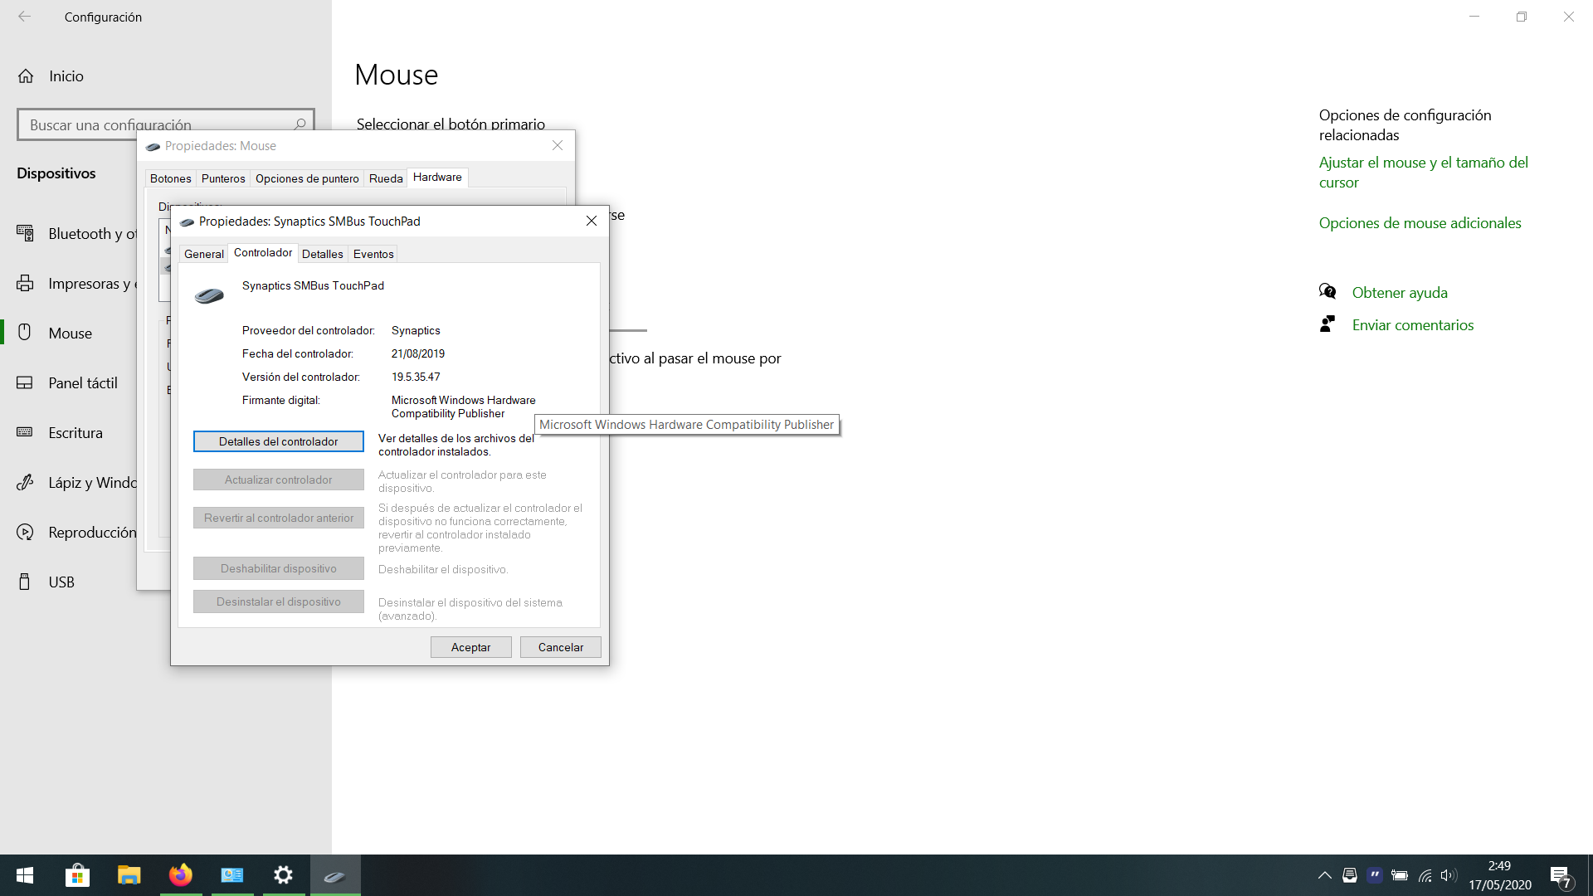Select Punteros tab in Mouse properties

point(223,178)
